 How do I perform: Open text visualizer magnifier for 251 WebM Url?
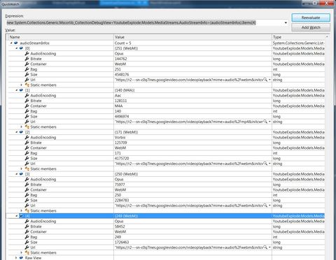pyautogui.click(x=265, y=80)
